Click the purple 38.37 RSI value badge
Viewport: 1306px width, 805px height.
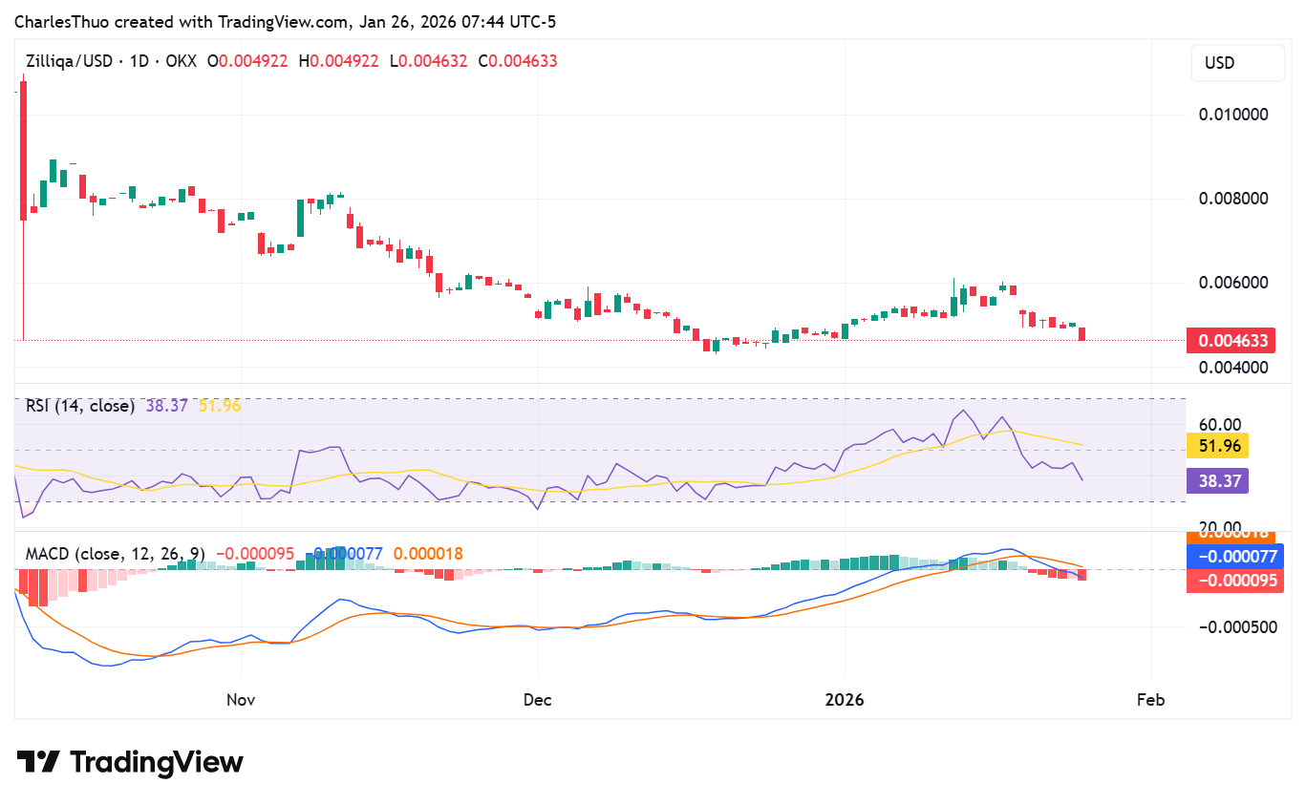point(1217,481)
